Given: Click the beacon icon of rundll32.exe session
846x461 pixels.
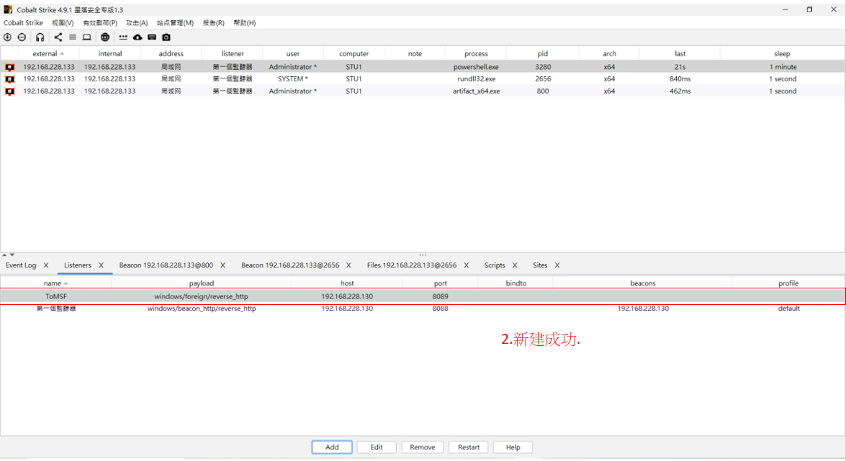Looking at the screenshot, I should point(9,78).
